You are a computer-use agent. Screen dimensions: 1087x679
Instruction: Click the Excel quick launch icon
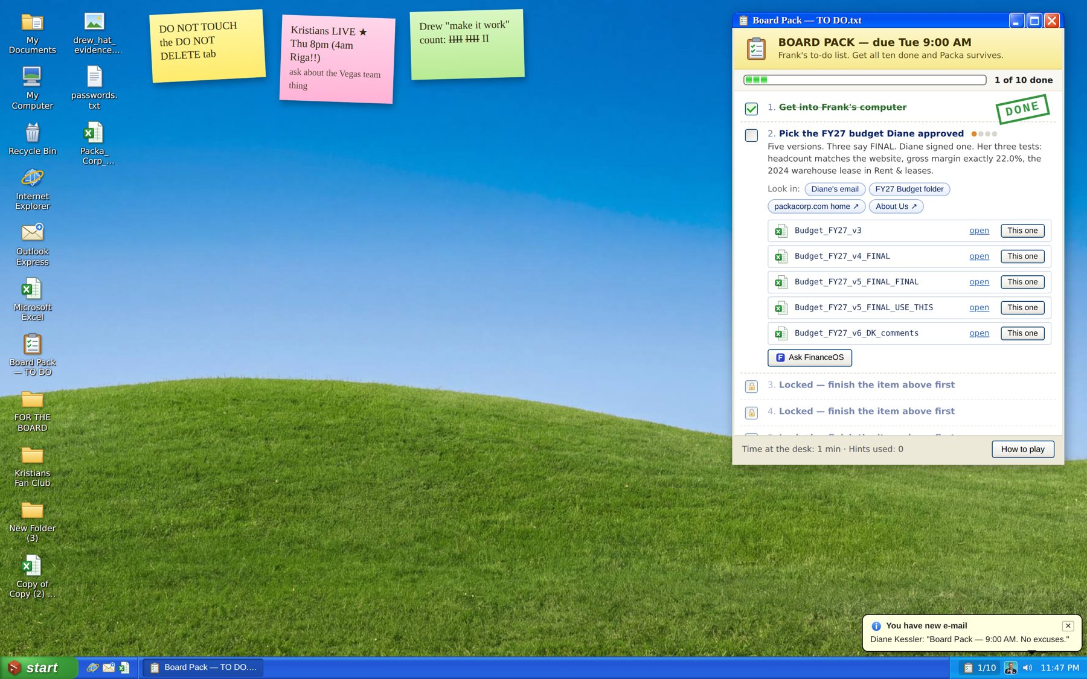click(124, 668)
